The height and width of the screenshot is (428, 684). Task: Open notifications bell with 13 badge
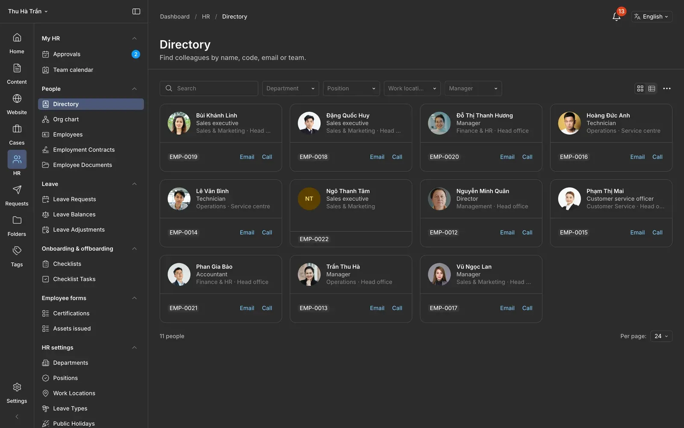click(x=616, y=17)
